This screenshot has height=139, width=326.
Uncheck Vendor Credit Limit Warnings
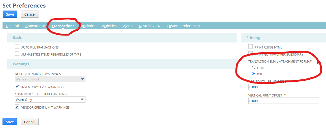[x=17, y=107]
